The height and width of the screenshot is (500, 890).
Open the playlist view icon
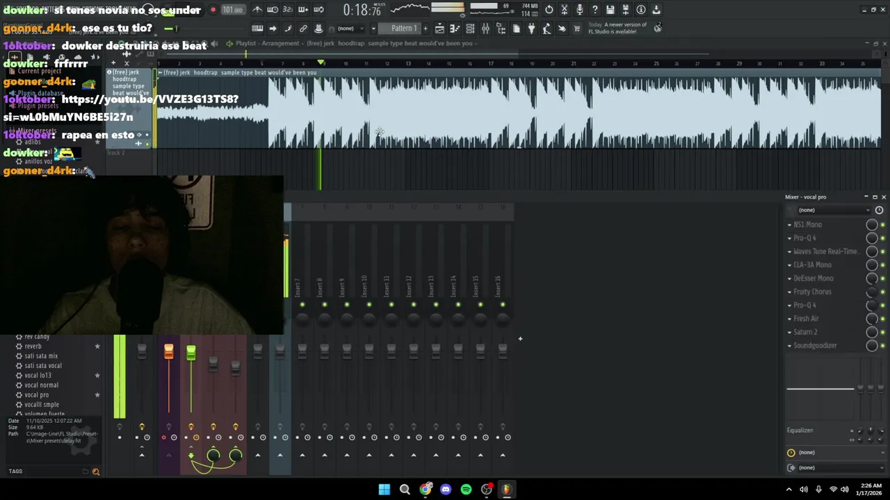pos(439,28)
